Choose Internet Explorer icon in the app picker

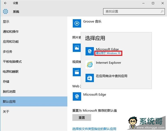click(x=90, y=65)
